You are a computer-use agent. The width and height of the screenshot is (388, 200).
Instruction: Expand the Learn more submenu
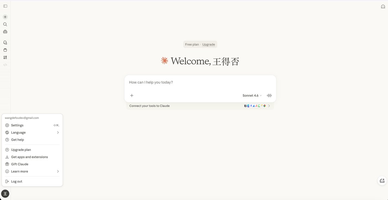click(x=32, y=171)
